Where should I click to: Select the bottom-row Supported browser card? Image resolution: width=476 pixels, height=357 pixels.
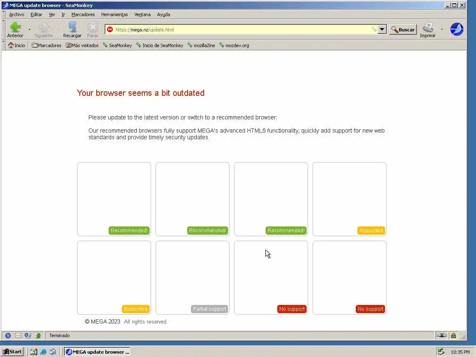tap(114, 278)
